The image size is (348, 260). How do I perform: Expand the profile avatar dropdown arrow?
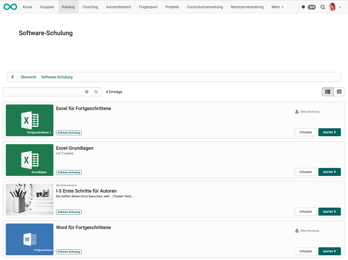pyautogui.click(x=340, y=7)
